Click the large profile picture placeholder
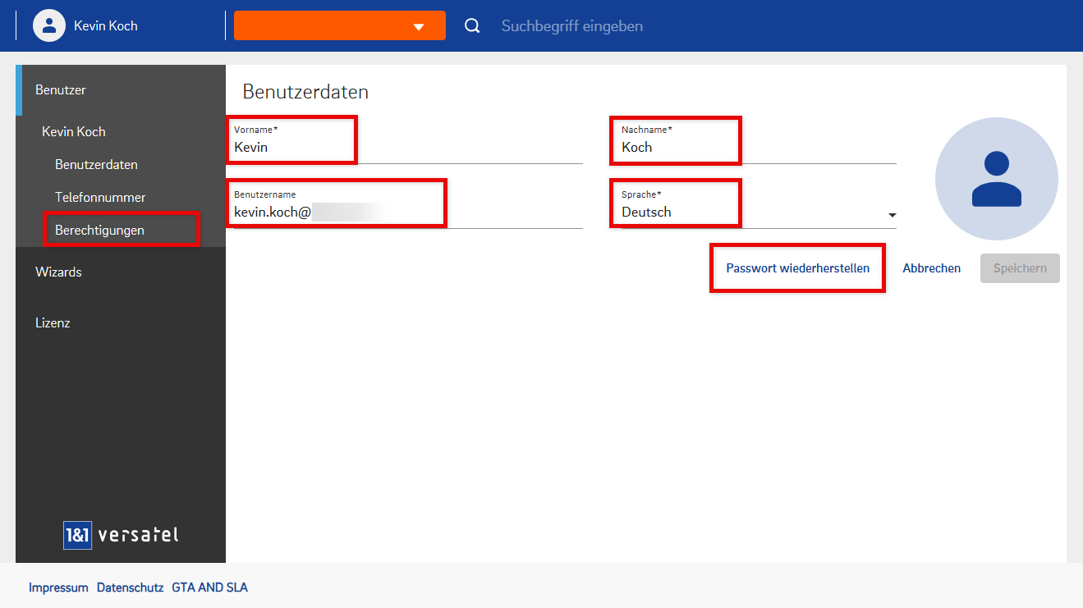The image size is (1083, 608). click(x=996, y=179)
